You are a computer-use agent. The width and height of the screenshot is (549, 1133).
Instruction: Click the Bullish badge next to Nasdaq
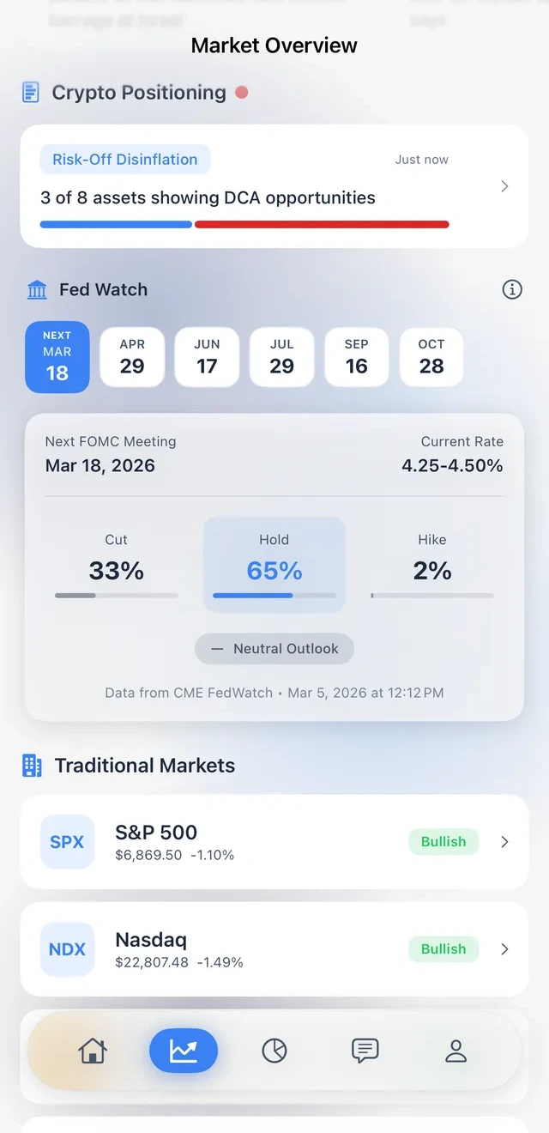(x=443, y=948)
